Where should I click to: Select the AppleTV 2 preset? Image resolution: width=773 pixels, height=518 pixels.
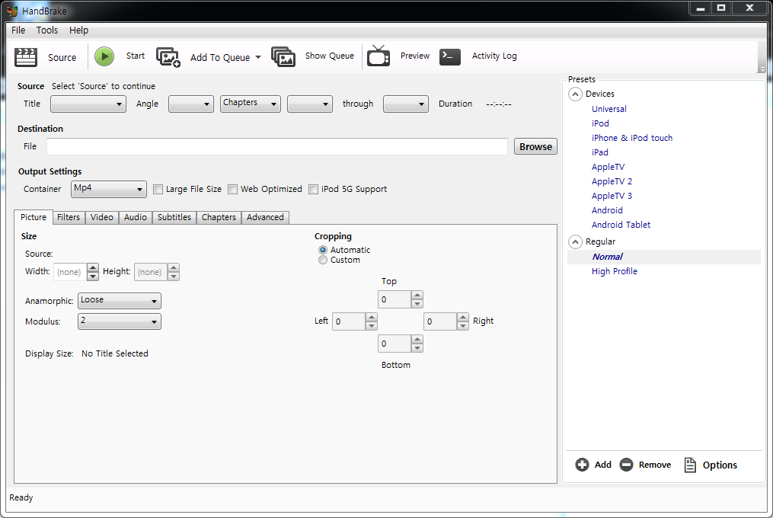pyautogui.click(x=612, y=181)
